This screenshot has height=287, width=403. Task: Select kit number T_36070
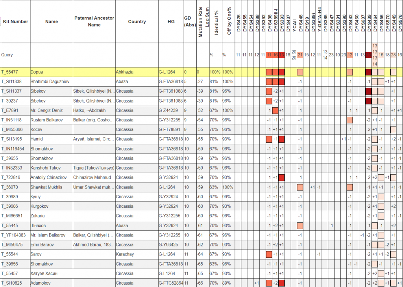coord(10,187)
